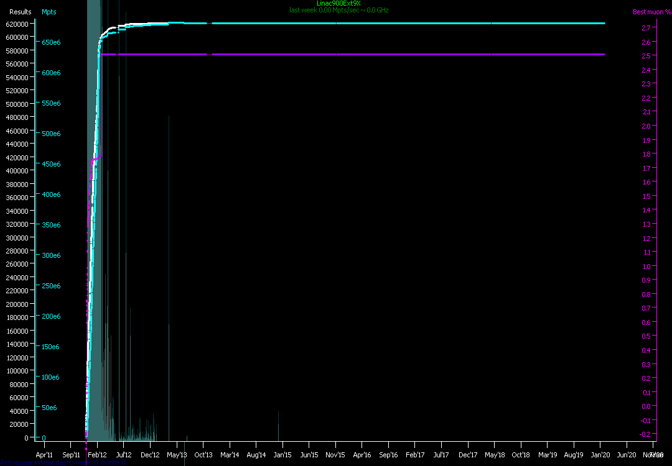Screen dimensions: 672x466
Task: Click the 2.7 value on muon axis
Action: tap(645, 28)
